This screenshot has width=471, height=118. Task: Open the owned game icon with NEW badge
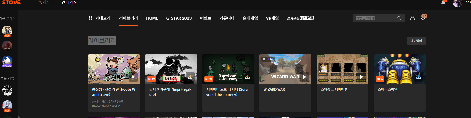pos(7,106)
